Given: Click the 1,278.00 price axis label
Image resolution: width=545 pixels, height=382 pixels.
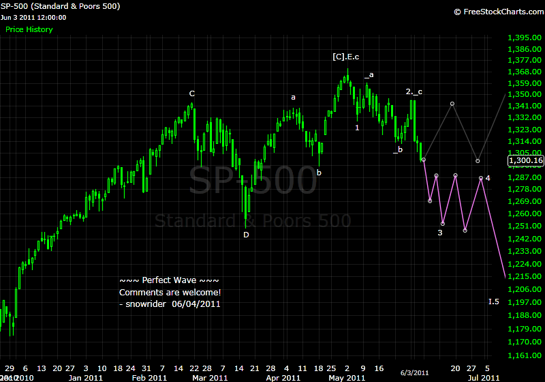Looking at the screenshot, I should coord(525,189).
